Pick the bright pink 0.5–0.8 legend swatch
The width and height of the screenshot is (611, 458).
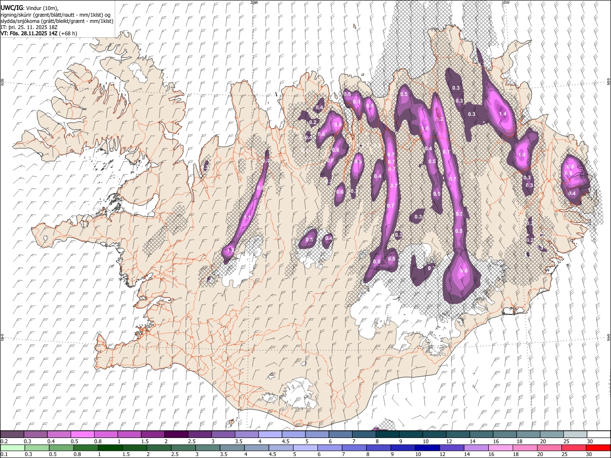coord(82,434)
